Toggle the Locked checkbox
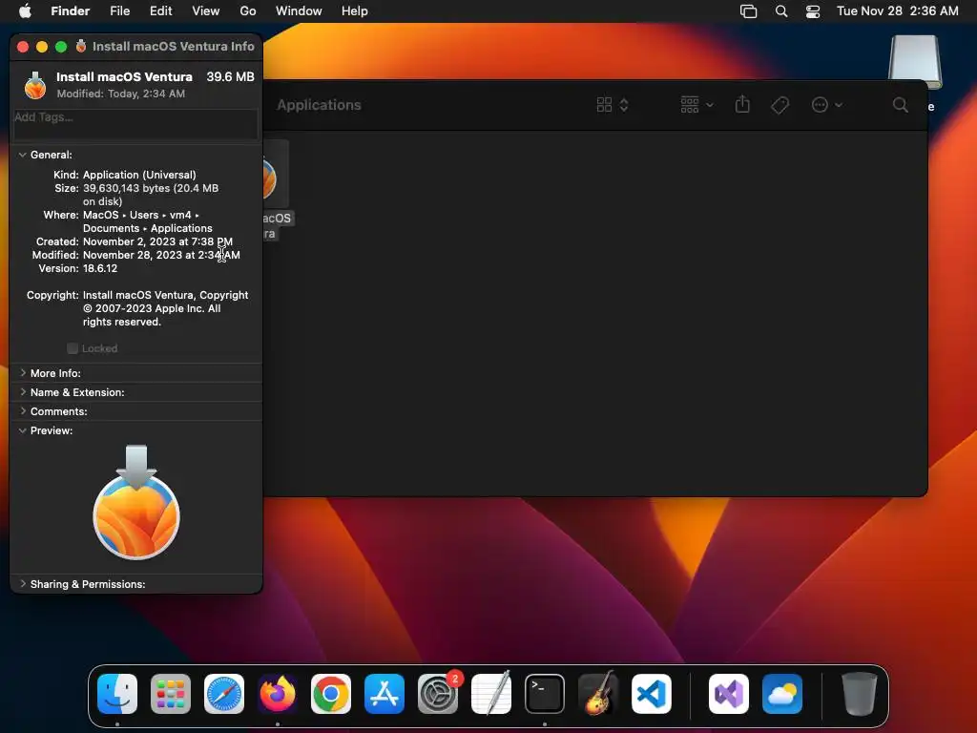Viewport: 977px width, 733px height. tap(73, 348)
